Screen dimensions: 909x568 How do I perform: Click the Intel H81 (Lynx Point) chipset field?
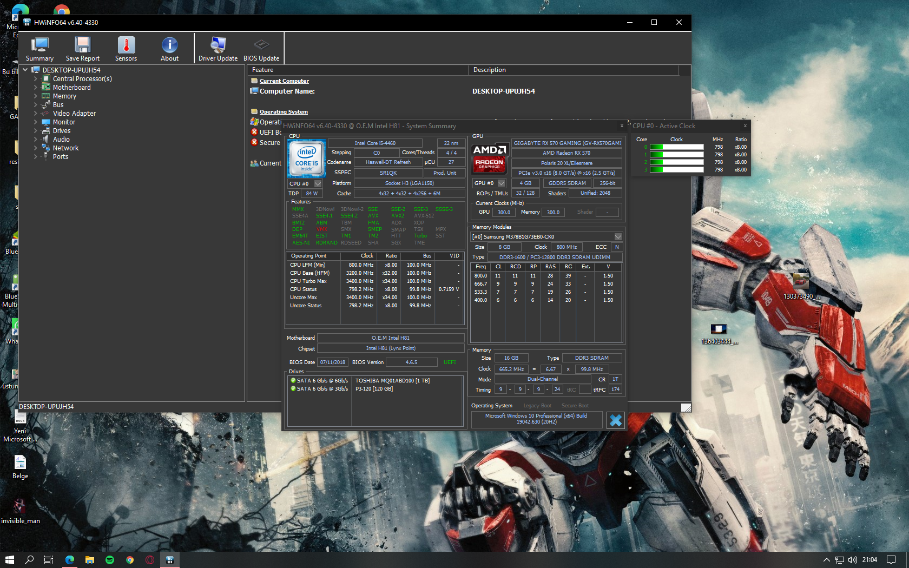click(391, 348)
